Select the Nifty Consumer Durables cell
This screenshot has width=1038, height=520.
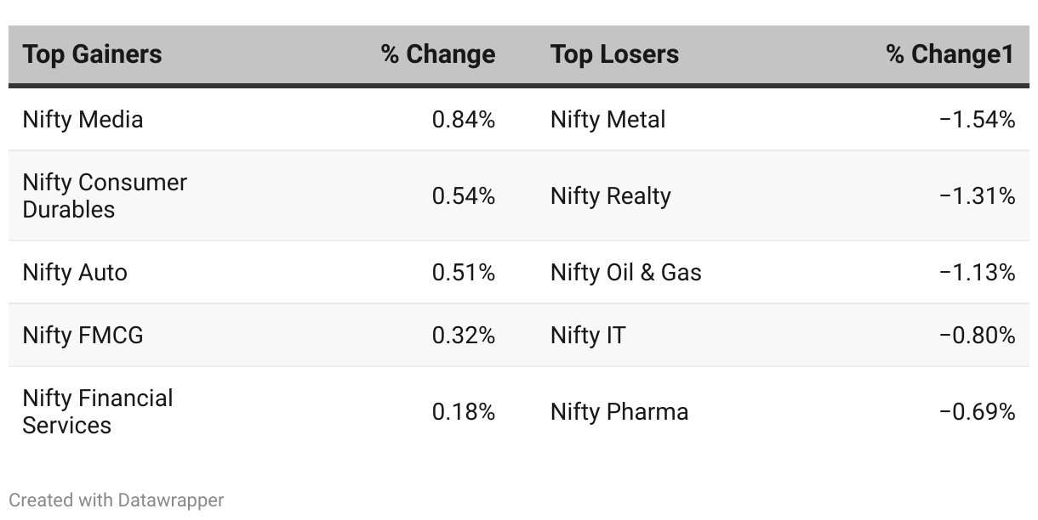pos(105,195)
